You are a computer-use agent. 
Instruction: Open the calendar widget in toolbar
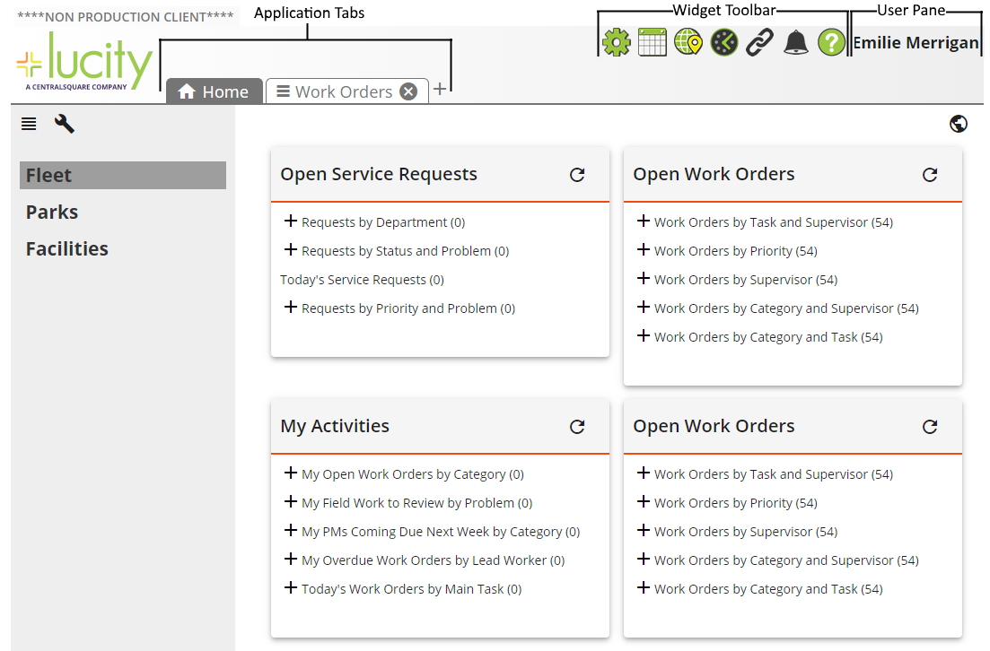pos(653,42)
